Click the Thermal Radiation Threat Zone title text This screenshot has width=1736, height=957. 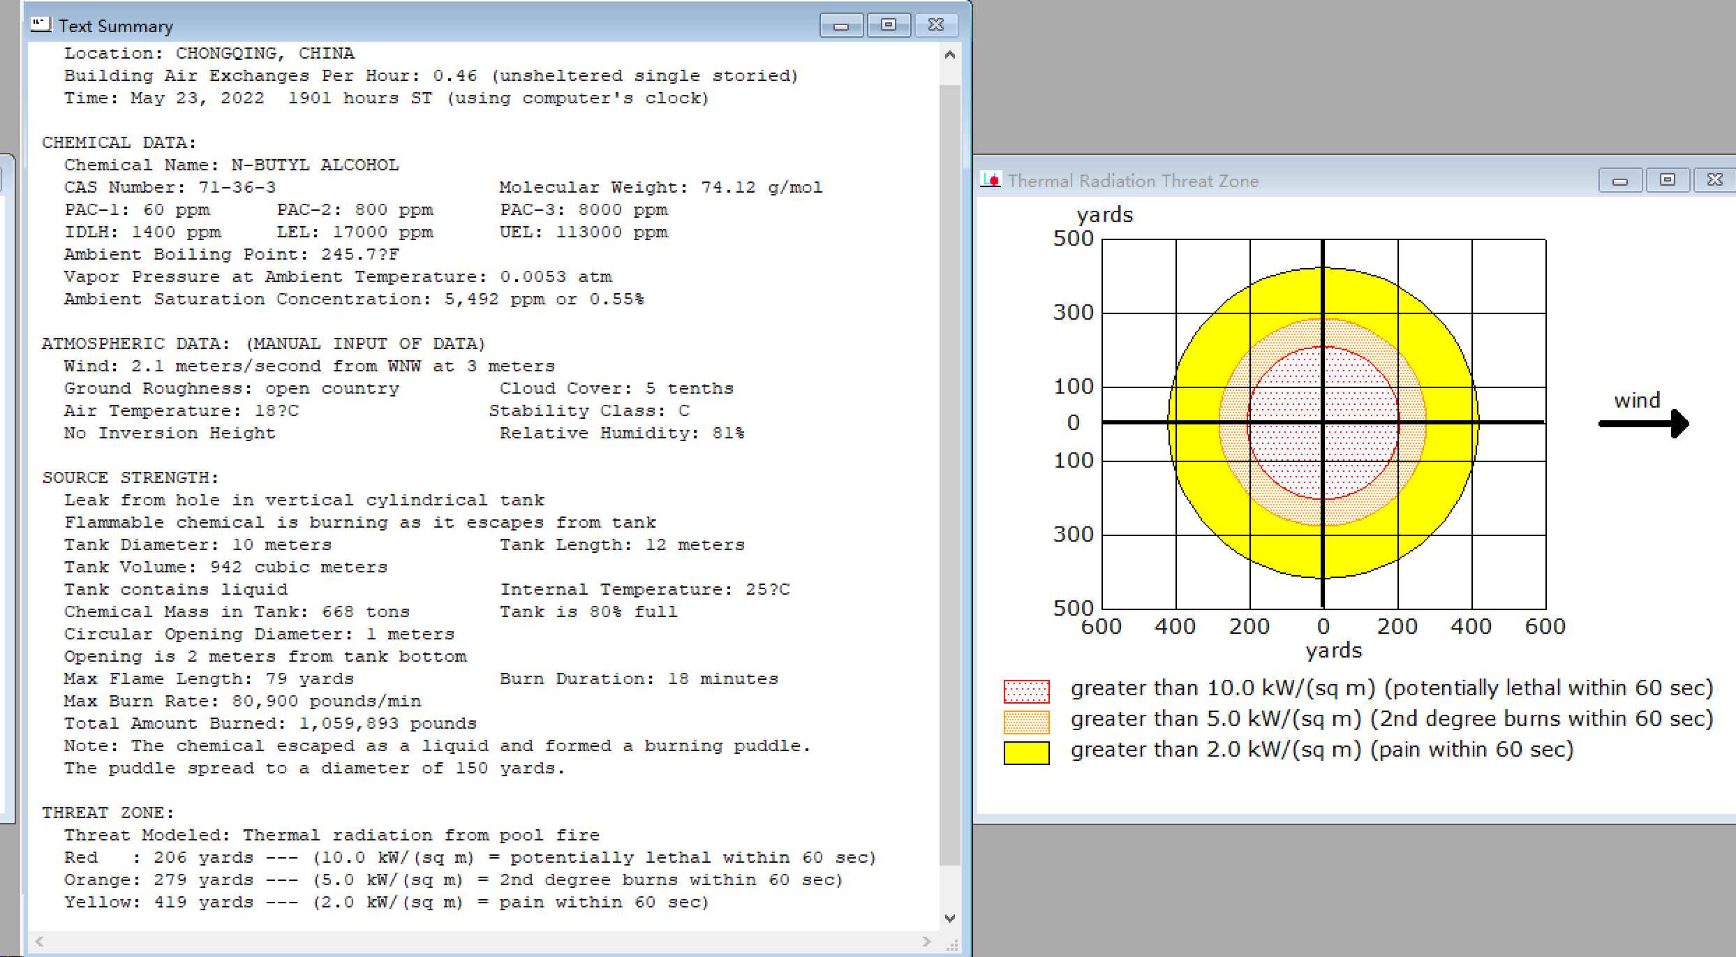tap(1133, 181)
